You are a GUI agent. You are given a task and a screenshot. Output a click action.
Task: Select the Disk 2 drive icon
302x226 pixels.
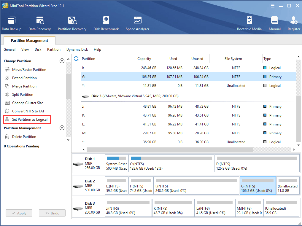(78, 186)
